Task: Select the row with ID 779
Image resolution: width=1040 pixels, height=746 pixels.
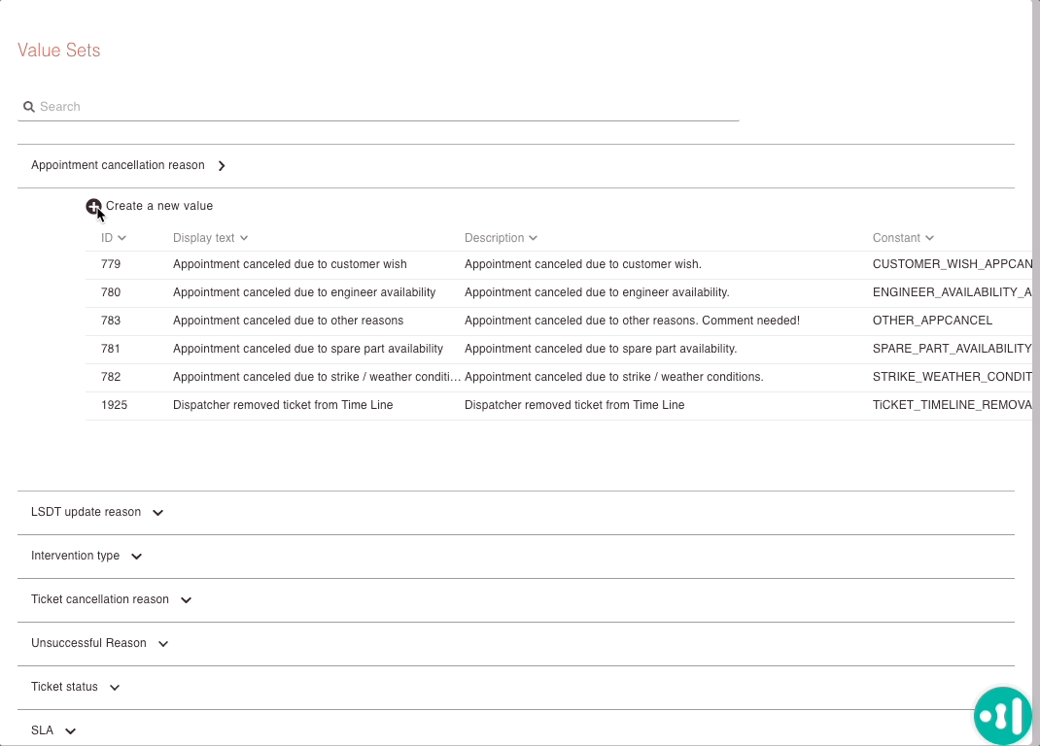Action: pos(389,264)
